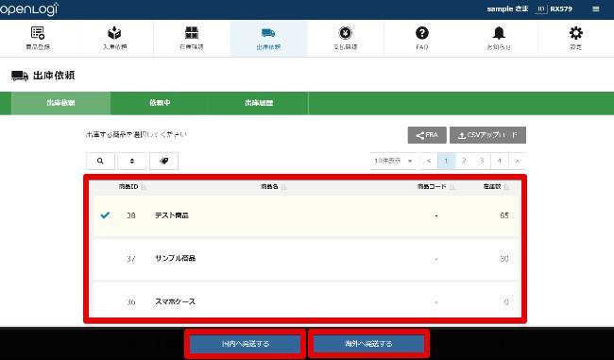Select page 2 in pagination
Screen dimensions: 614x360
[x=464, y=161]
